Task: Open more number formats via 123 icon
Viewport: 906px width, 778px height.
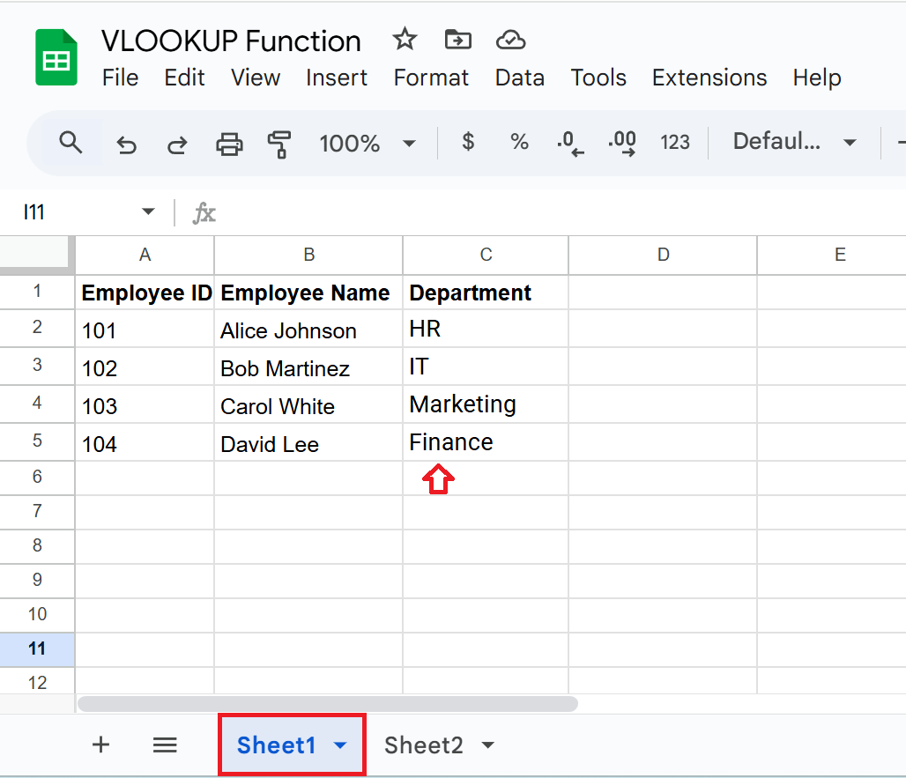Action: pos(675,142)
